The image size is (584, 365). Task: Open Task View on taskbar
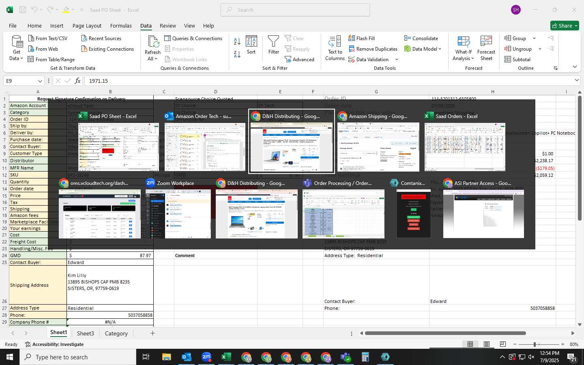click(146, 357)
